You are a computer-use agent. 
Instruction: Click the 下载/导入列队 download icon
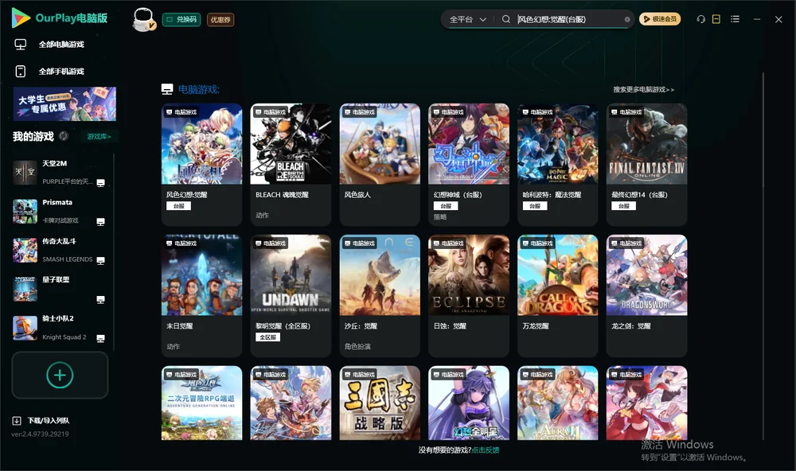17,420
